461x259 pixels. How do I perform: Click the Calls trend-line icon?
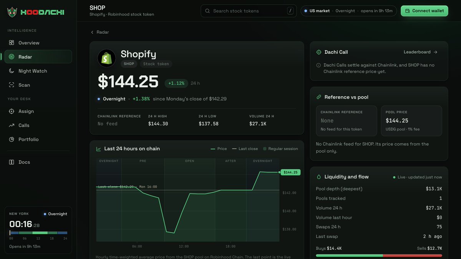tap(12, 125)
